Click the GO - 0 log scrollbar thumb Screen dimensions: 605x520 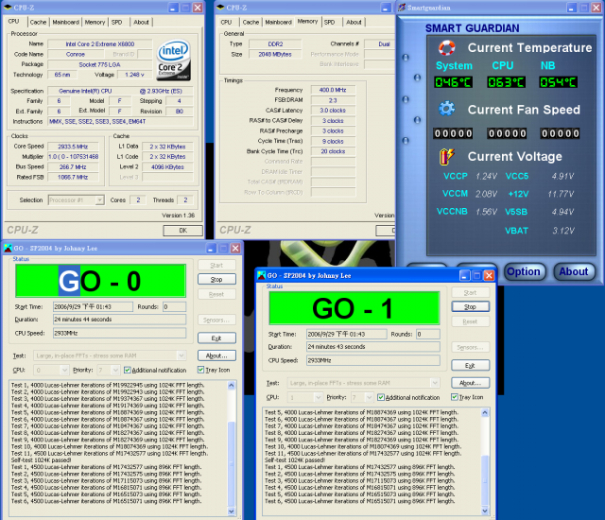pyautogui.click(x=232, y=464)
